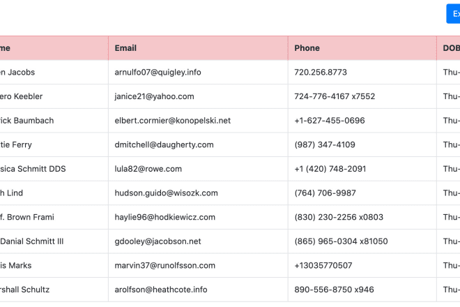Image resolution: width=460 pixels, height=307 pixels.
Task: Click the janice21@yahoo.com email cell
Action: [154, 96]
